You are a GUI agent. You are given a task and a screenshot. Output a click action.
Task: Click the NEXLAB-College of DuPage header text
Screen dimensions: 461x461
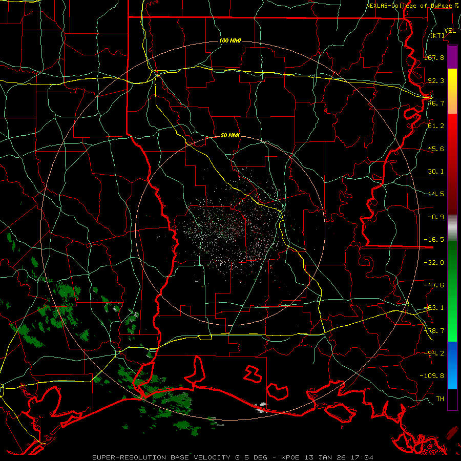tap(409, 6)
